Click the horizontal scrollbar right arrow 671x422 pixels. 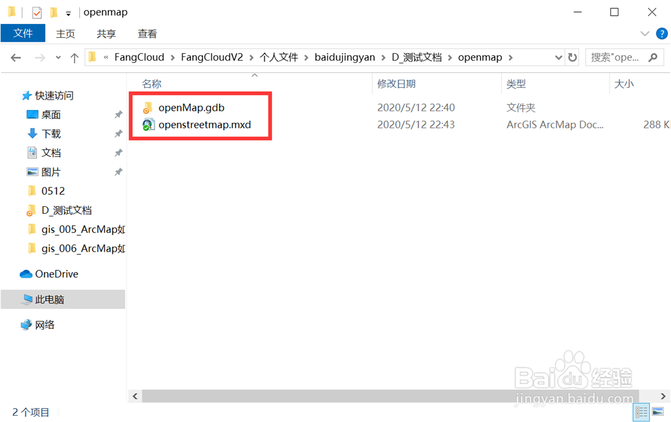(x=663, y=396)
